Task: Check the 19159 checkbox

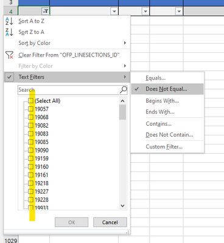Action: [x=30, y=159]
